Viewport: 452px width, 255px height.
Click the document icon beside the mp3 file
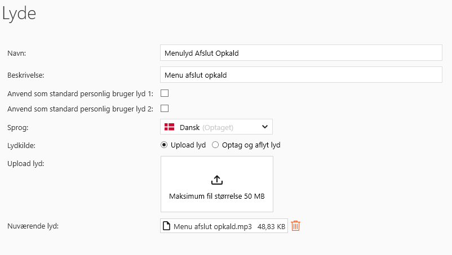coord(166,226)
